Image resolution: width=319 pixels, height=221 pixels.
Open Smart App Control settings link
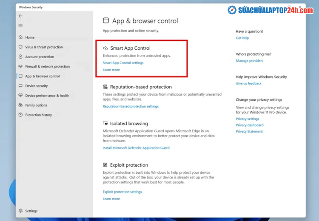123,63
